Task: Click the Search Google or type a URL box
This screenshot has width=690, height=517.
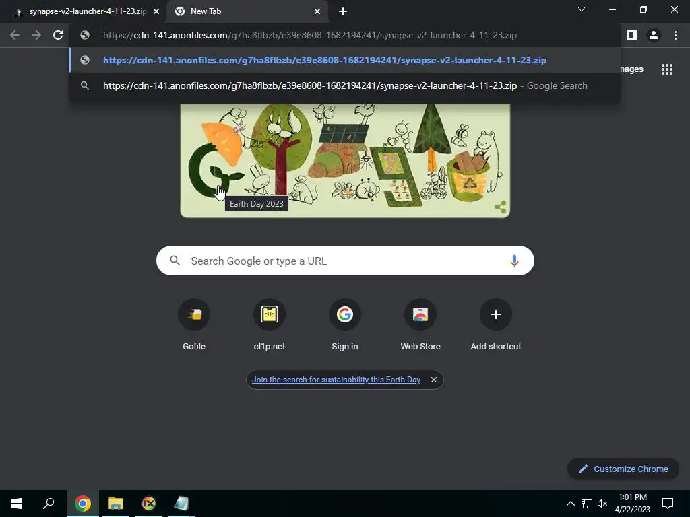Action: click(x=345, y=261)
